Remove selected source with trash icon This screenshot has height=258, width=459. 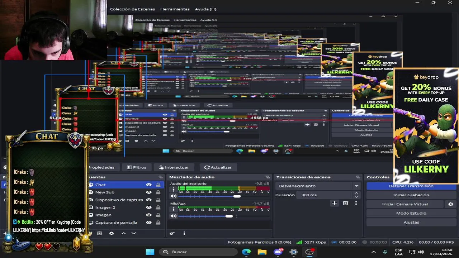click(100, 233)
